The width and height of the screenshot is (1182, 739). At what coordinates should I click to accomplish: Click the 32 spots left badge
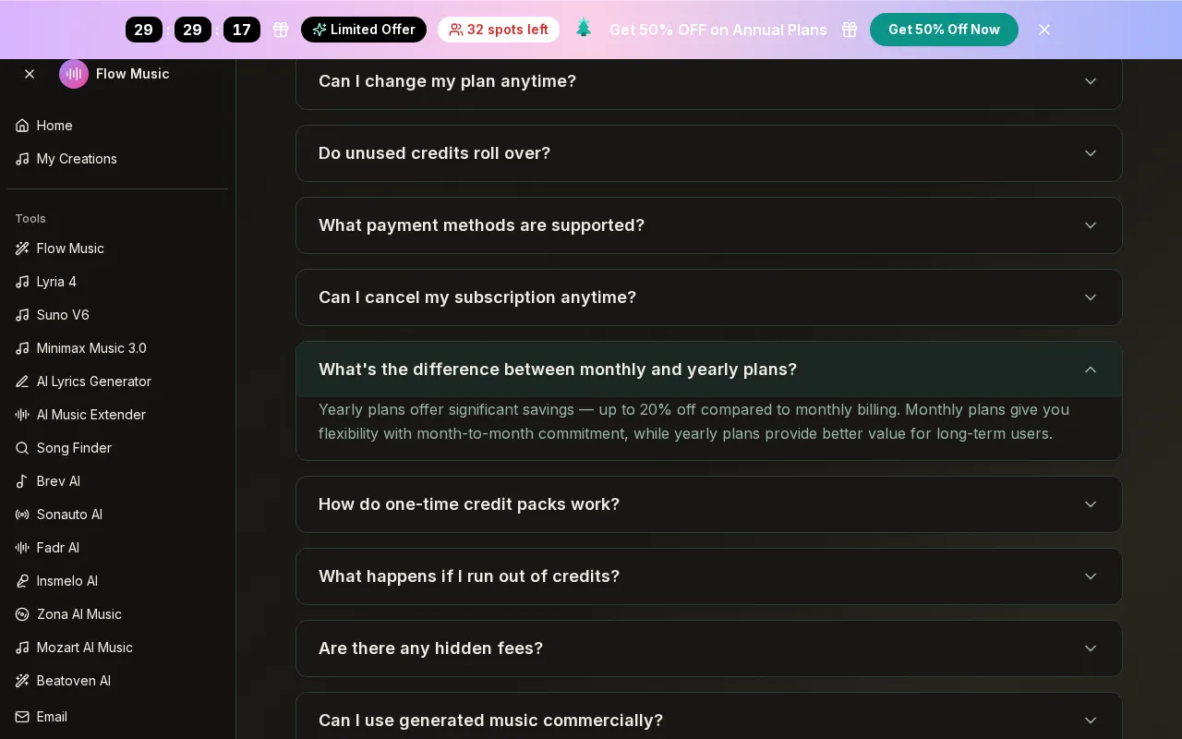pyautogui.click(x=499, y=30)
